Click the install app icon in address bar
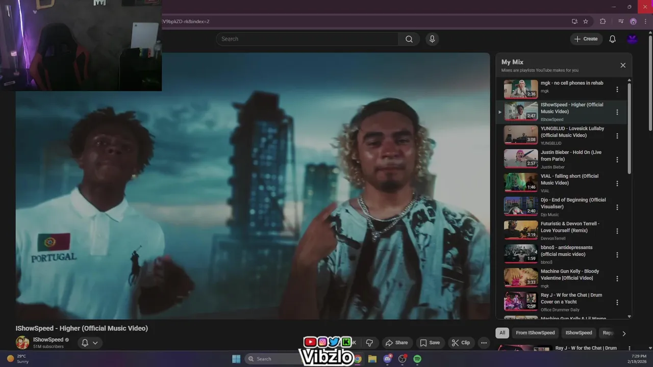Image resolution: width=653 pixels, height=367 pixels. coord(574,21)
